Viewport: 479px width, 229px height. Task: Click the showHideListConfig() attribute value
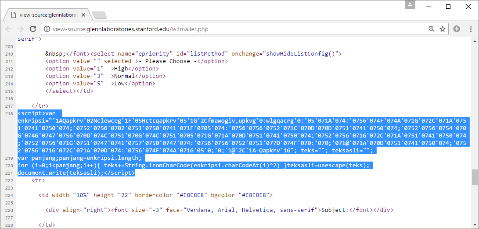point(301,54)
